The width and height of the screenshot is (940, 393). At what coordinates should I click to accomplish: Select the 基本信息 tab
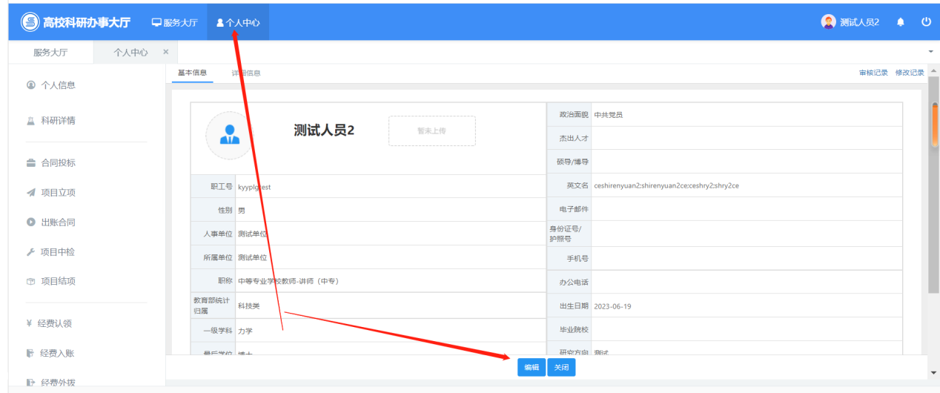click(x=192, y=73)
